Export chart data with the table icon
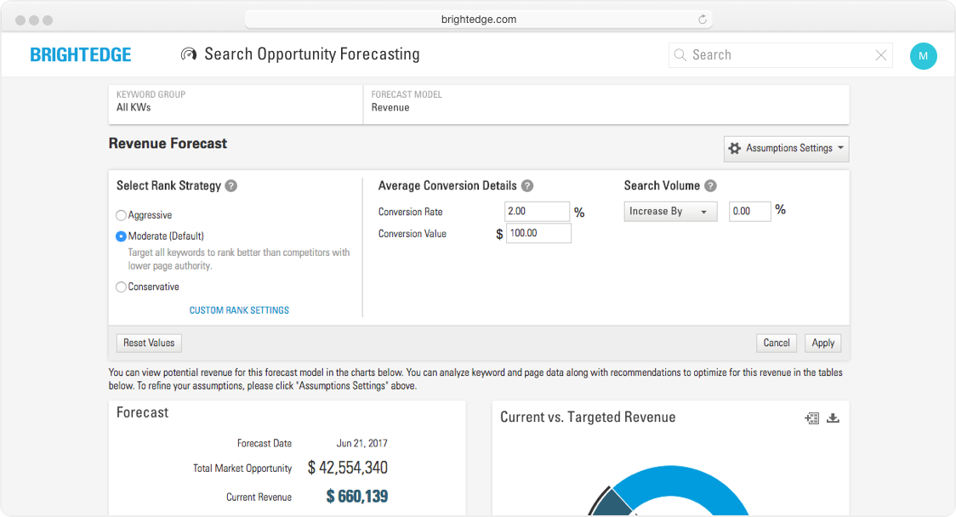This screenshot has height=517, width=956. 811,418
